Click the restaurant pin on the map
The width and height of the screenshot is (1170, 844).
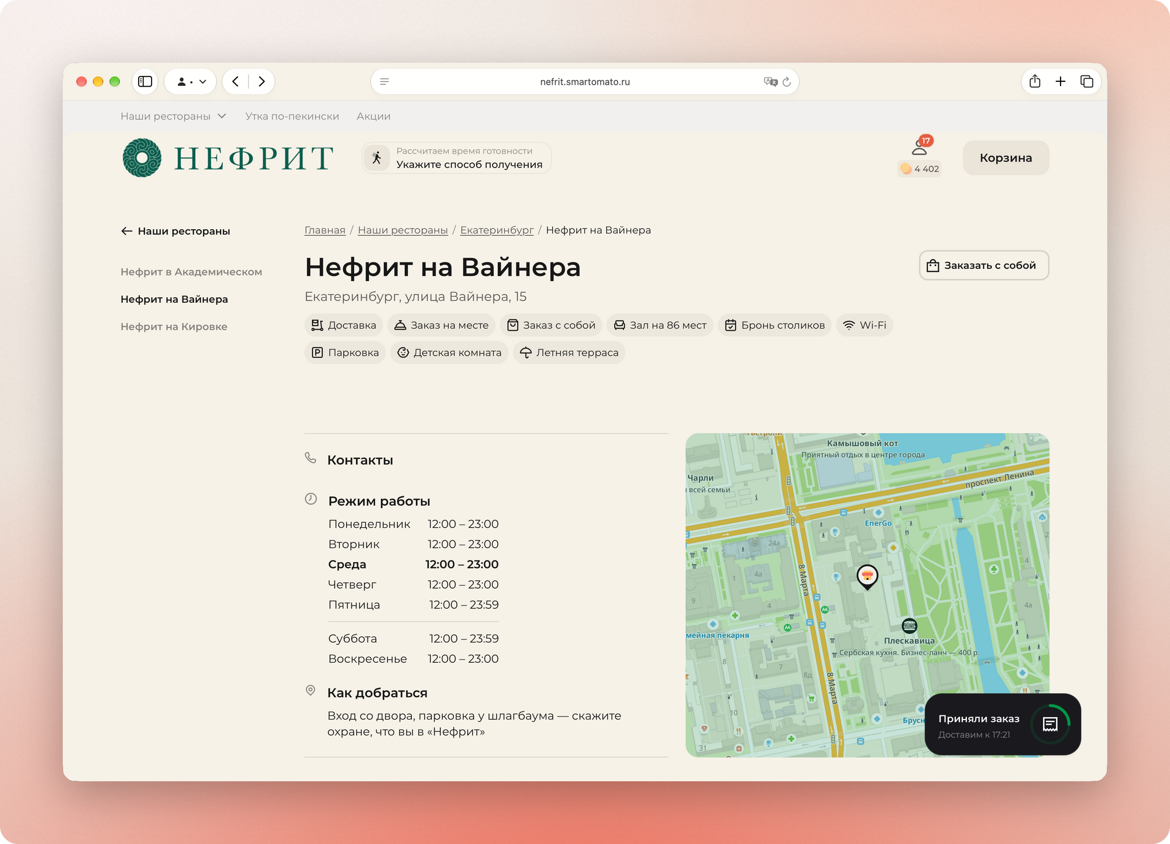867,577
